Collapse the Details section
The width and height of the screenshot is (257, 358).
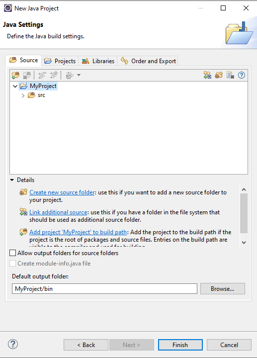click(12, 180)
